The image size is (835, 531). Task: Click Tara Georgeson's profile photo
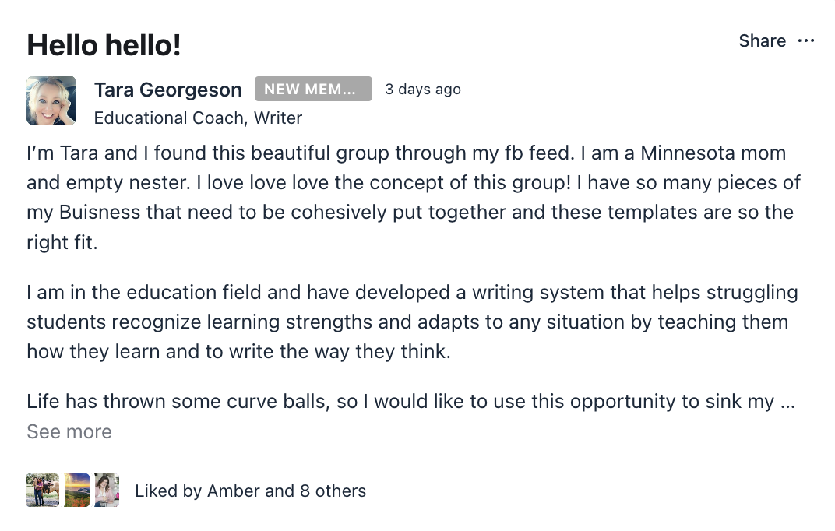51,100
